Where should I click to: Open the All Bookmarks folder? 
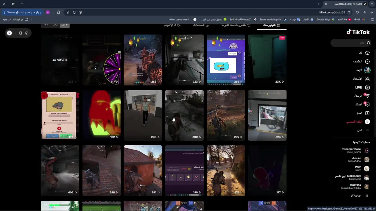15,19
